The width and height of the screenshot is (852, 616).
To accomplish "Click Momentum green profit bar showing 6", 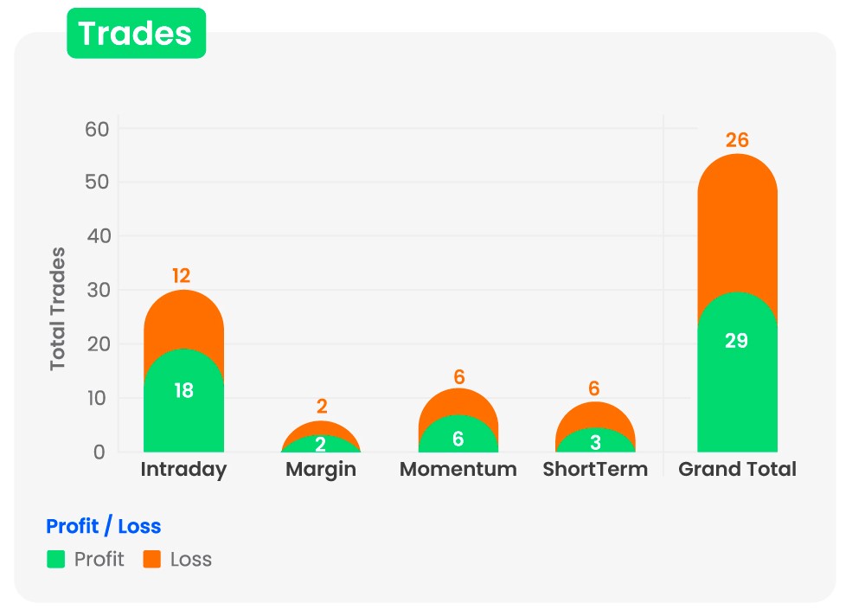I will coord(458,437).
